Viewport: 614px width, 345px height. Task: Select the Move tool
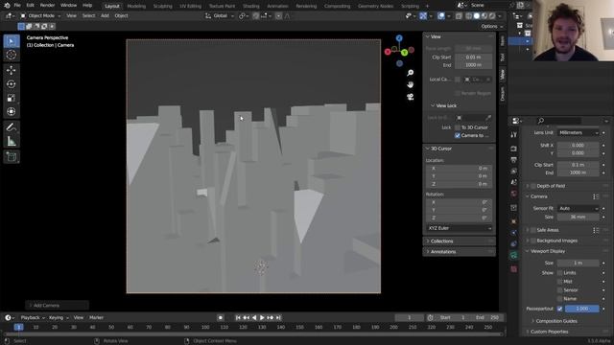pos(12,70)
